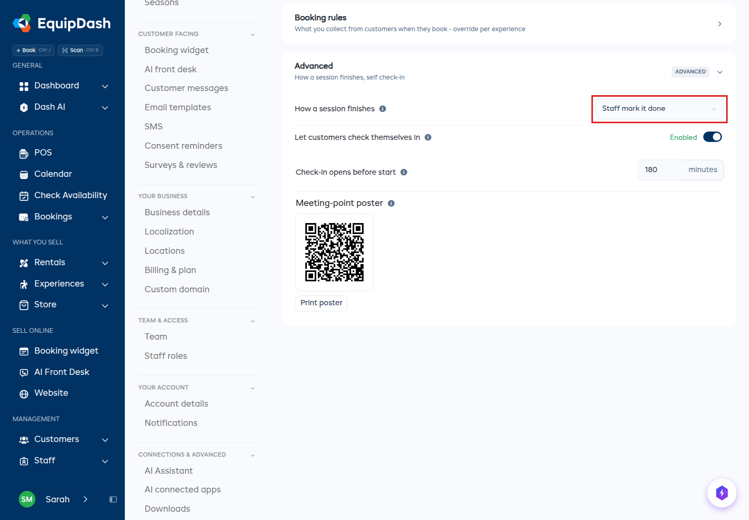The image size is (749, 520).
Task: Click the meeting-point QR code thumbnail
Action: [334, 252]
